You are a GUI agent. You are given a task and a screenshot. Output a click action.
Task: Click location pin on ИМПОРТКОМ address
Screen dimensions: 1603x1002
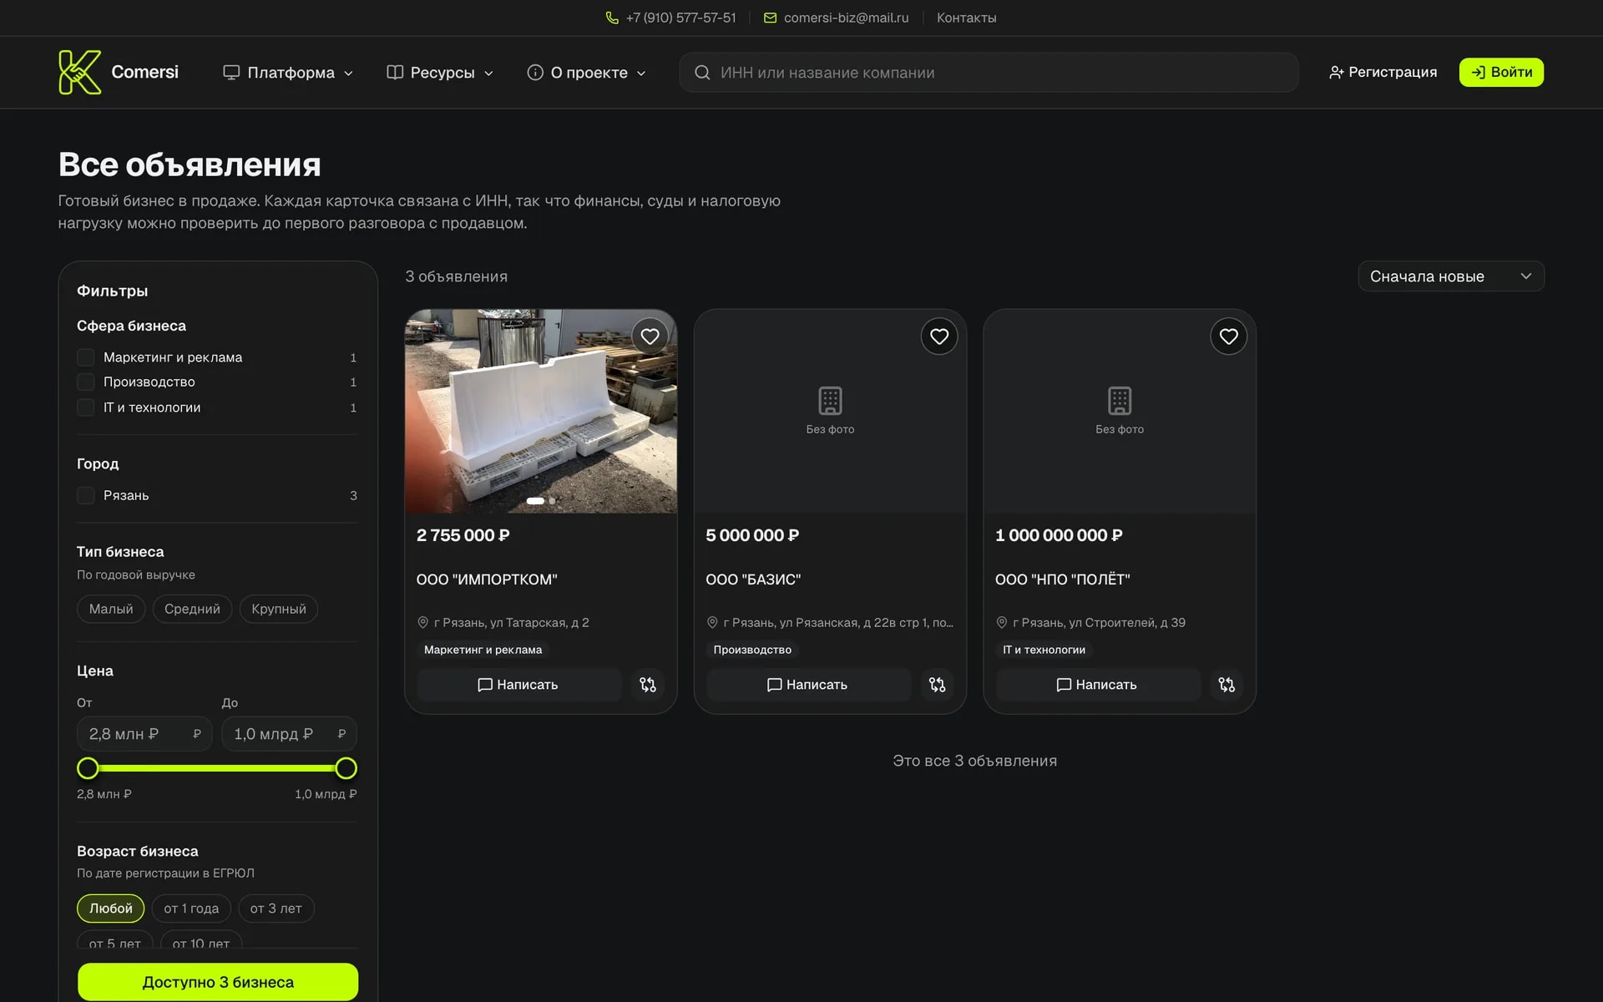422,622
